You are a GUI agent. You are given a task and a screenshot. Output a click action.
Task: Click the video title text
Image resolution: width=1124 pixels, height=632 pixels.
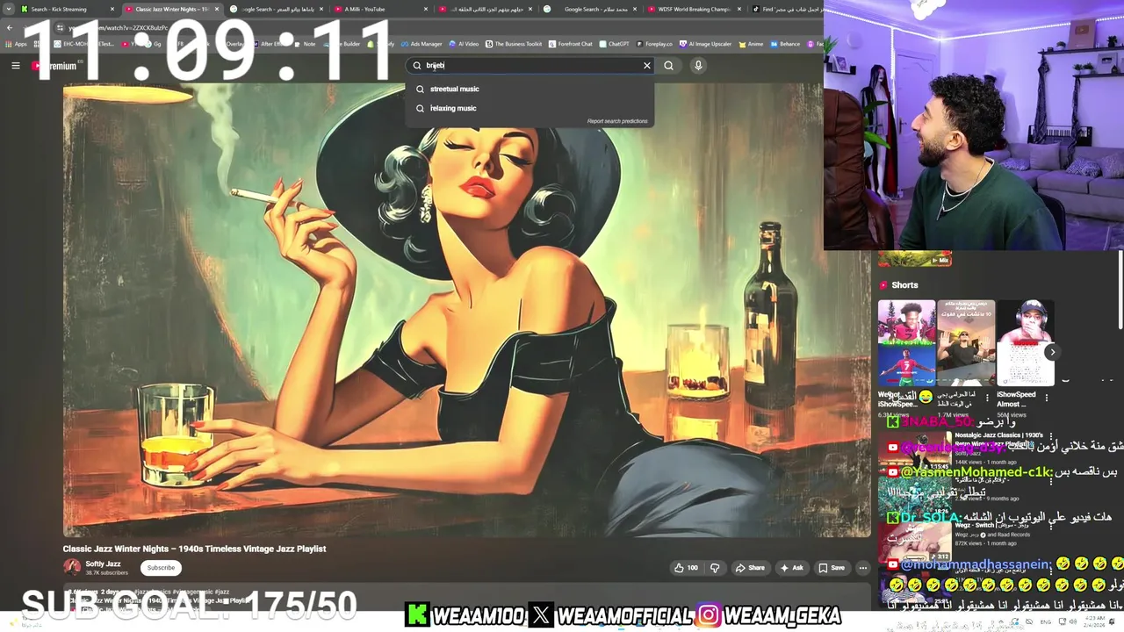point(194,549)
